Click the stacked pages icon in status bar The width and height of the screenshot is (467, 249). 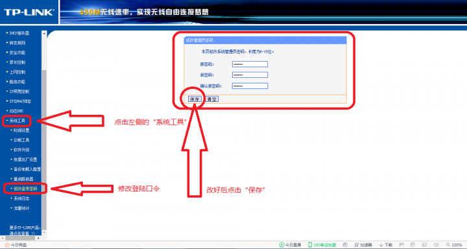pyautogui.click(x=413, y=245)
